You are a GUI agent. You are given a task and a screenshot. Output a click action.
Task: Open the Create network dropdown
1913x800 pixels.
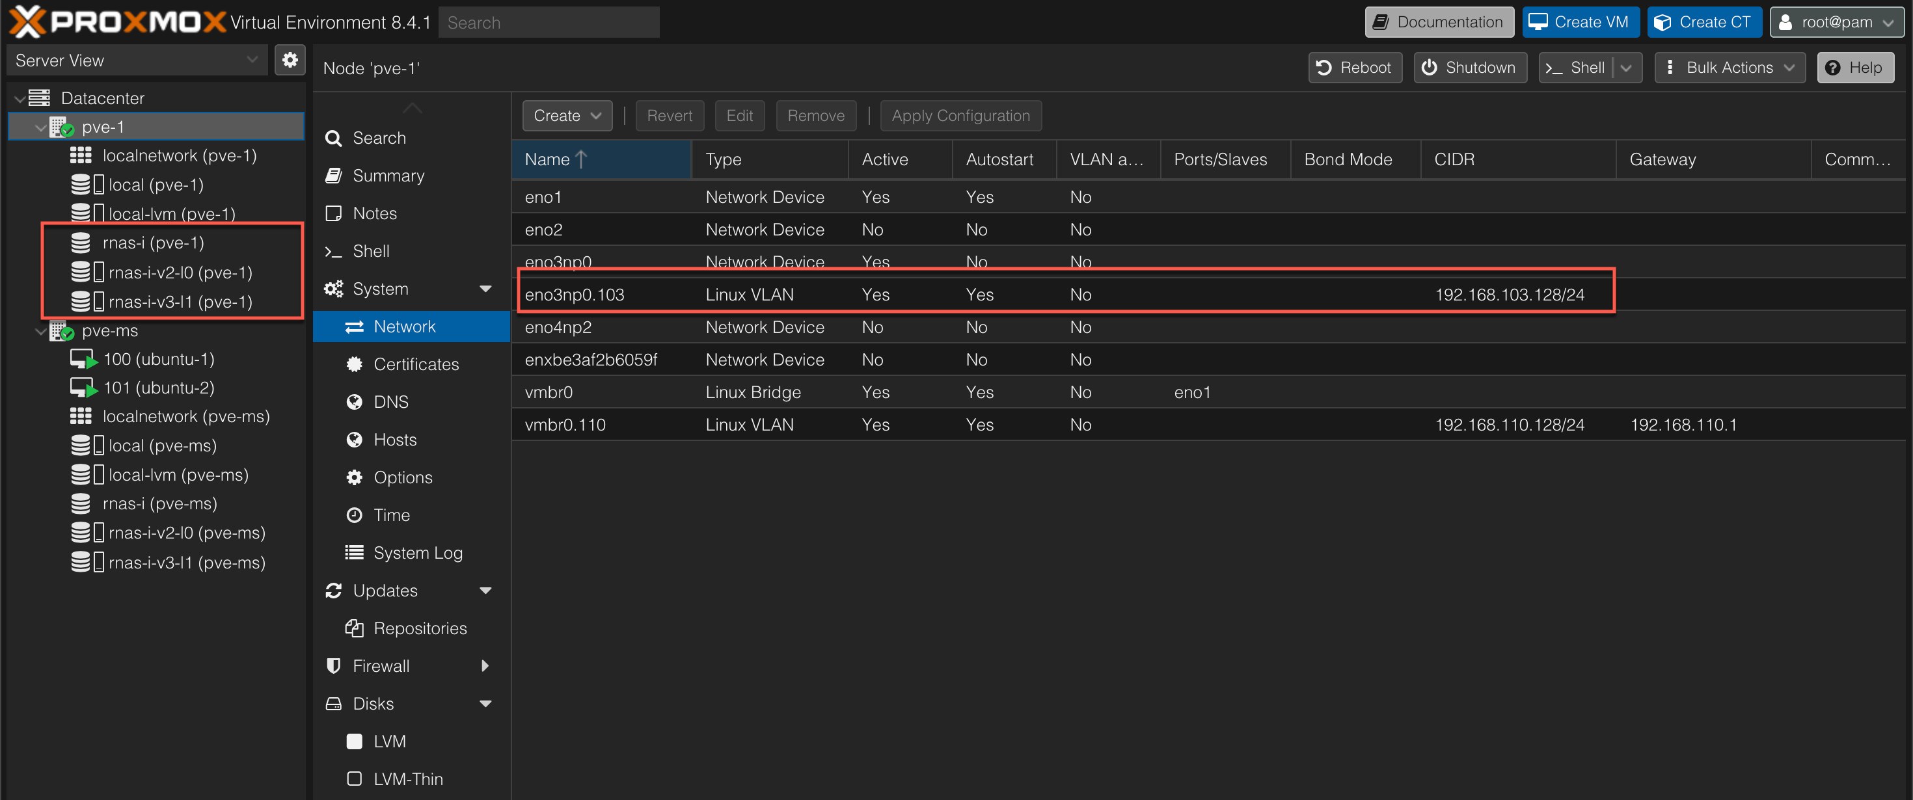(567, 116)
